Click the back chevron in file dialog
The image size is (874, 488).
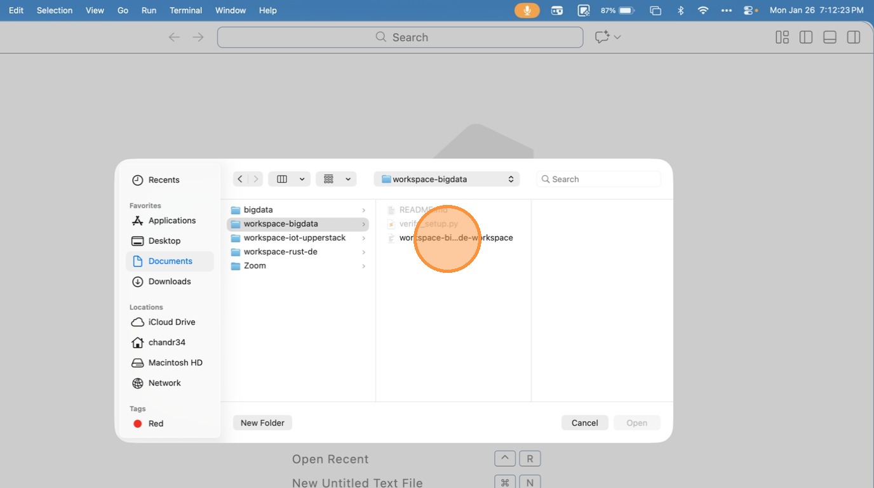click(x=240, y=179)
